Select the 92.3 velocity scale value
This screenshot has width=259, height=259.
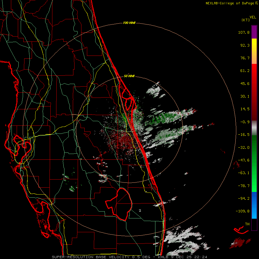(x=245, y=45)
